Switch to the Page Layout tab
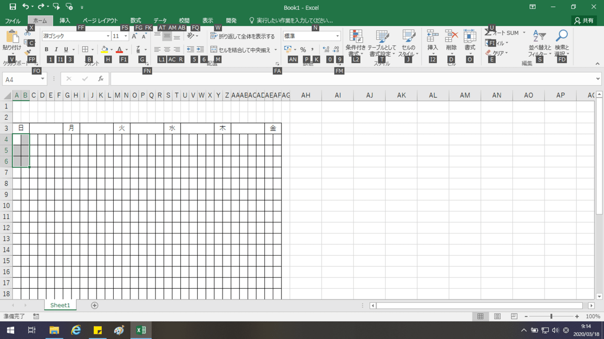 [x=100, y=21]
